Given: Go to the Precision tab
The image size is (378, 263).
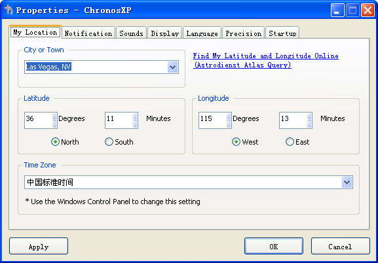Looking at the screenshot, I should coord(243,33).
